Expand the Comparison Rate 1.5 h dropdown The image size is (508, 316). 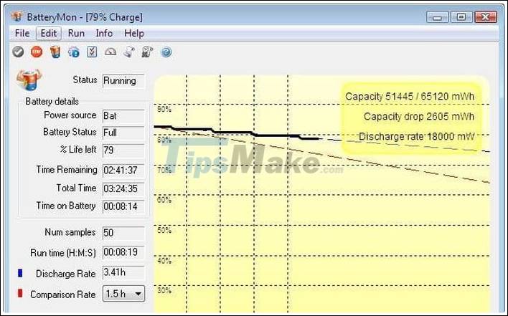pos(123,294)
